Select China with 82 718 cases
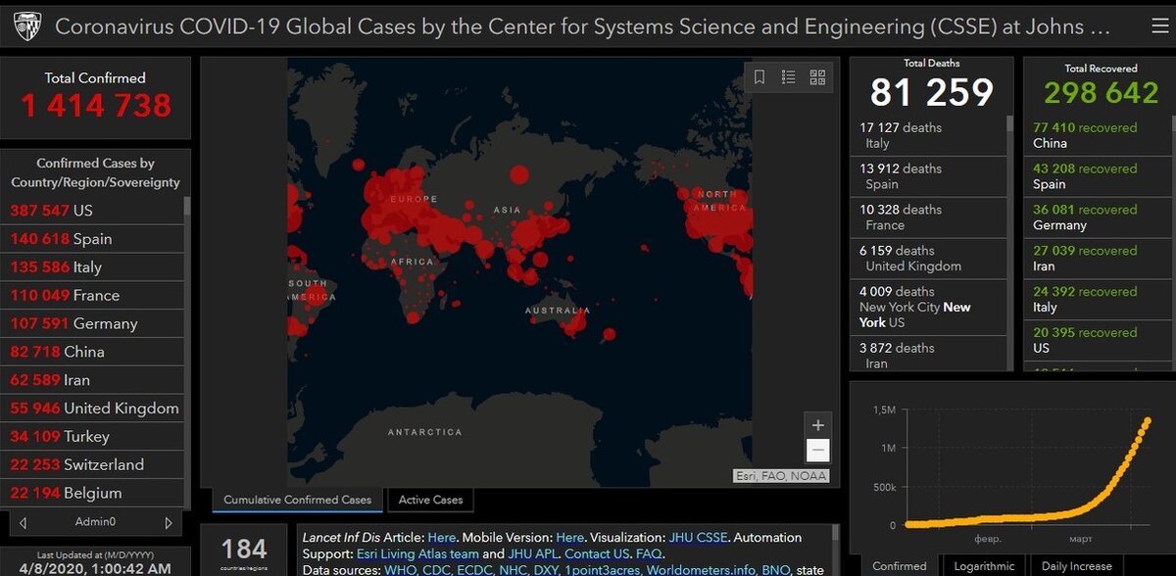Viewport: 1176px width, 576px height. 92,352
